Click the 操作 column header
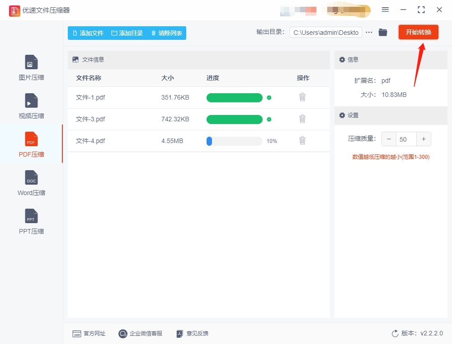The height and width of the screenshot is (344, 452). coord(303,78)
